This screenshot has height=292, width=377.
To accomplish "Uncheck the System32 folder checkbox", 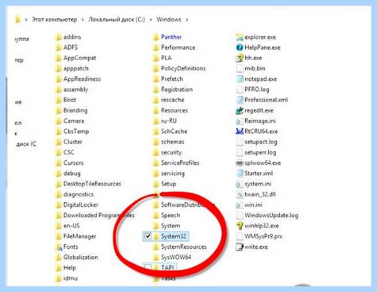I will click(x=148, y=236).
